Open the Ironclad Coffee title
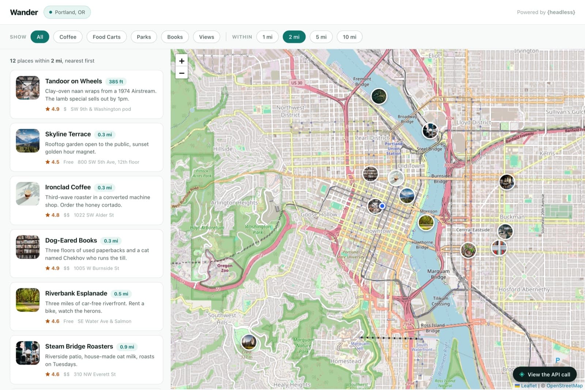This screenshot has height=390, width=585. [x=68, y=187]
